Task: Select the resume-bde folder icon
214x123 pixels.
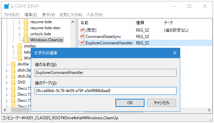Action: pyautogui.click(x=26, y=22)
